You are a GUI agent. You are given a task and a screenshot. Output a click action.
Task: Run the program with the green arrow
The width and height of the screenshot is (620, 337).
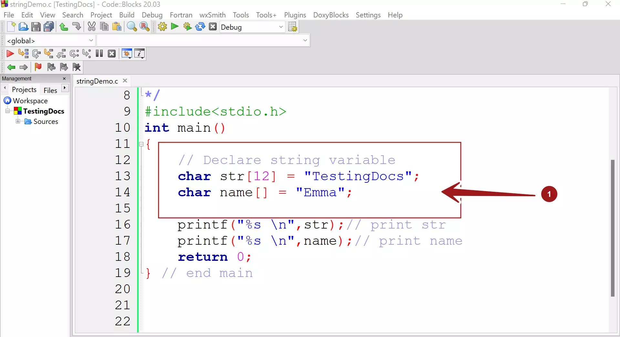click(175, 26)
